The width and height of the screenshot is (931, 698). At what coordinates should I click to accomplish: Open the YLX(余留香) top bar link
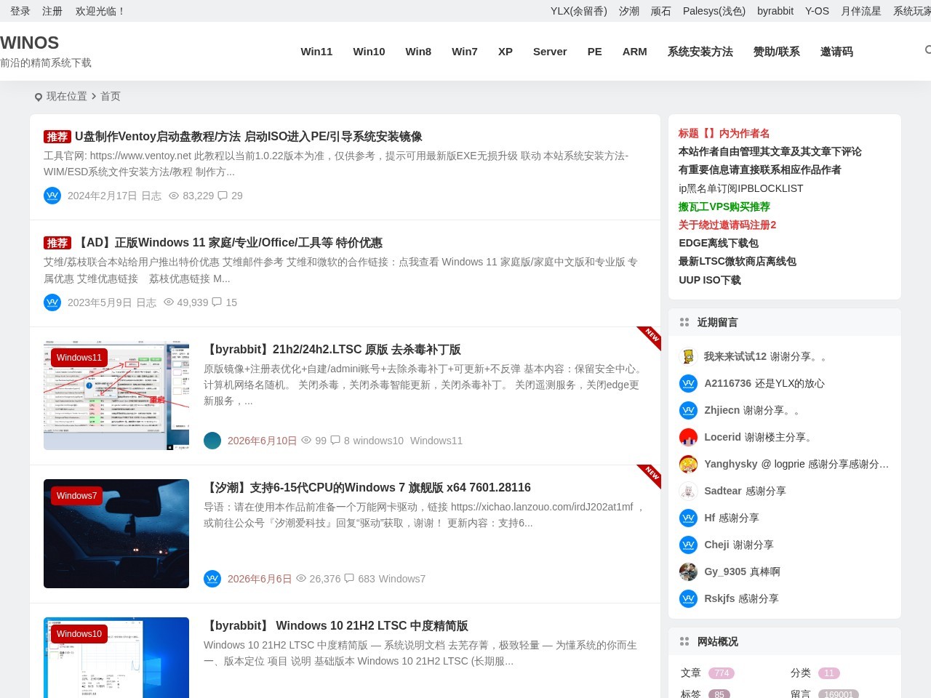click(579, 11)
